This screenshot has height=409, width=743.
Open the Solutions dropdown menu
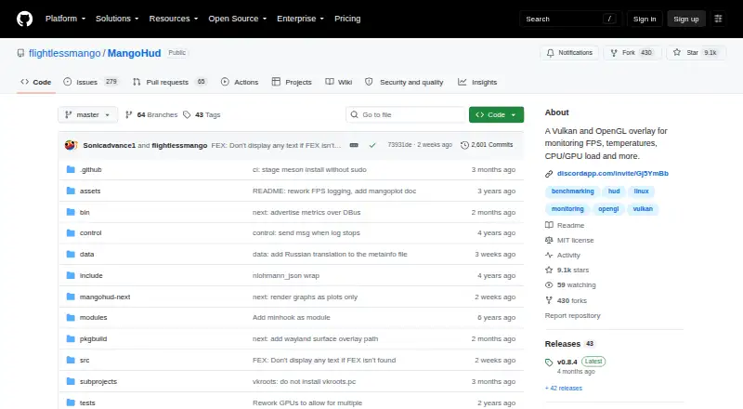(117, 19)
